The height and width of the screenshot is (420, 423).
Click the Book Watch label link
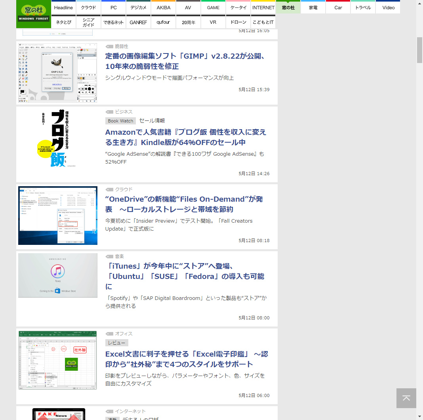120,121
